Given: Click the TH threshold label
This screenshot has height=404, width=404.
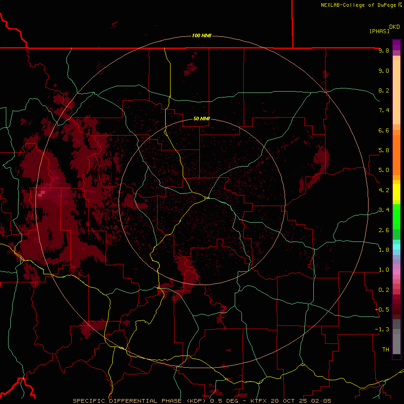Looking at the screenshot, I should (x=386, y=350).
